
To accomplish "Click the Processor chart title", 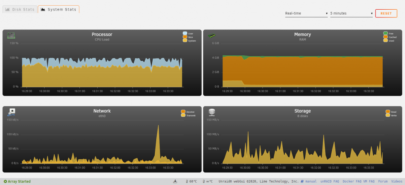I will (102, 34).
